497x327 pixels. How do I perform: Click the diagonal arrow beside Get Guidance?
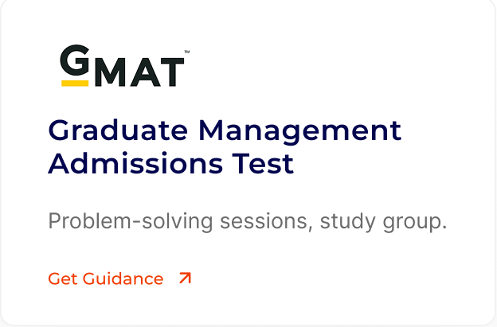(x=185, y=278)
